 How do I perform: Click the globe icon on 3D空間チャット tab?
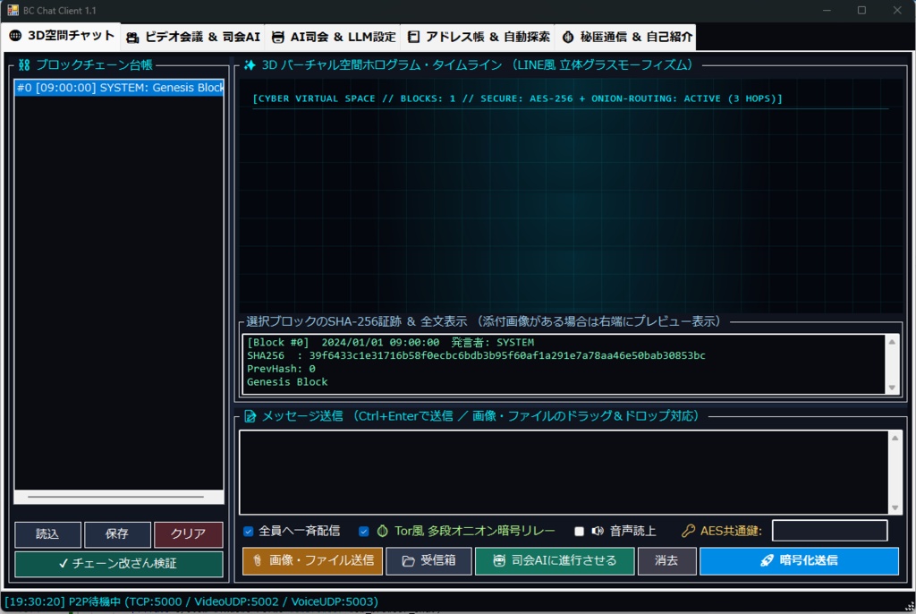(15, 36)
